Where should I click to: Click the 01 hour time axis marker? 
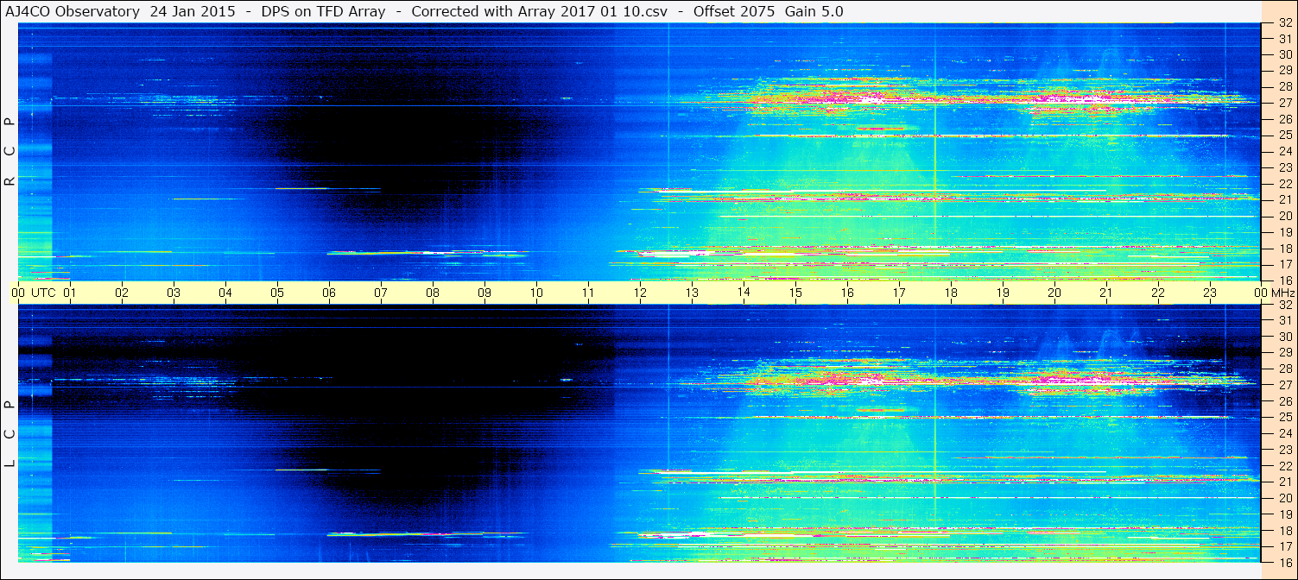(70, 293)
